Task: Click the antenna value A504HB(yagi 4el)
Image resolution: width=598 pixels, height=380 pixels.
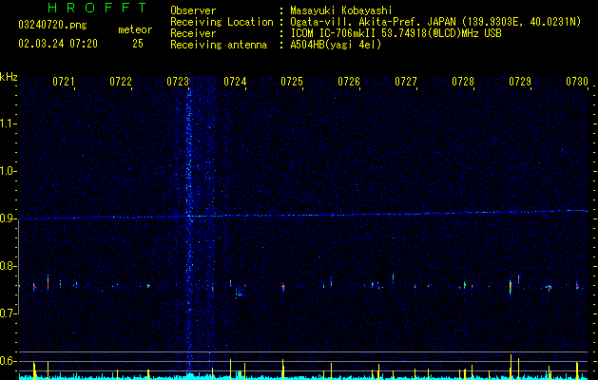Action: (x=336, y=45)
